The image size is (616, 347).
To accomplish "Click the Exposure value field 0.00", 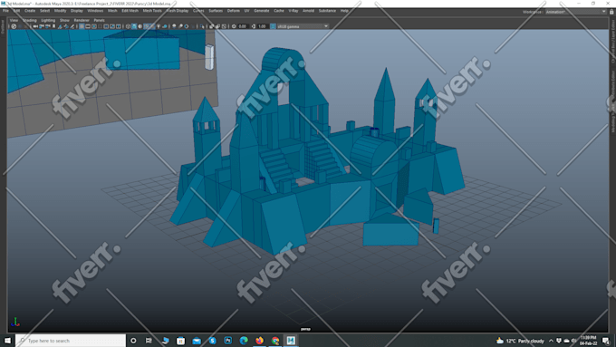I will 243,26.
